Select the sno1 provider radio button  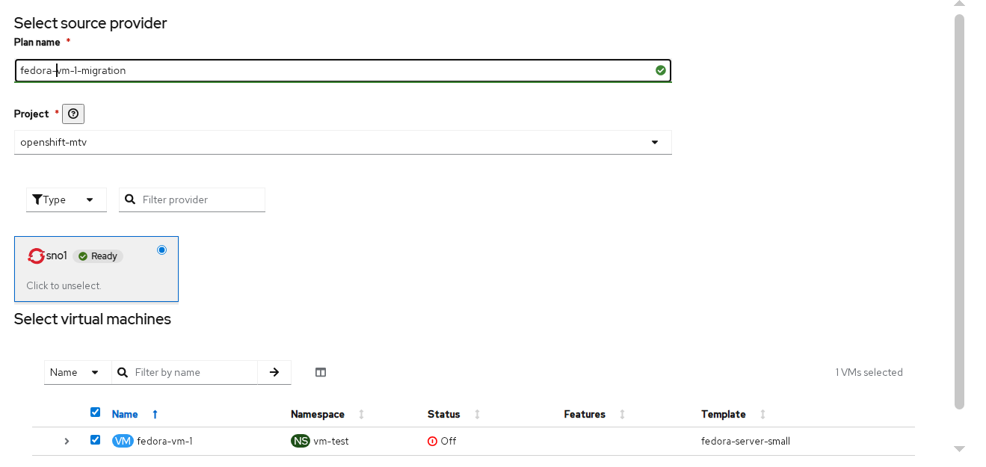(162, 250)
